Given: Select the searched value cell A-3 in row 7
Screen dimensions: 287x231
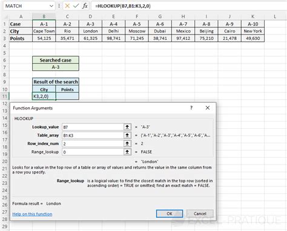Looking at the screenshot, I should click(56, 67).
